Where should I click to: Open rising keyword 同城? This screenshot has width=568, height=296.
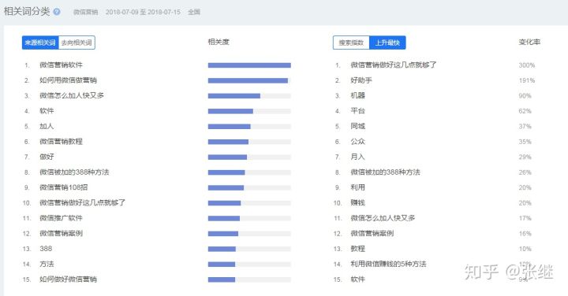[357, 126]
